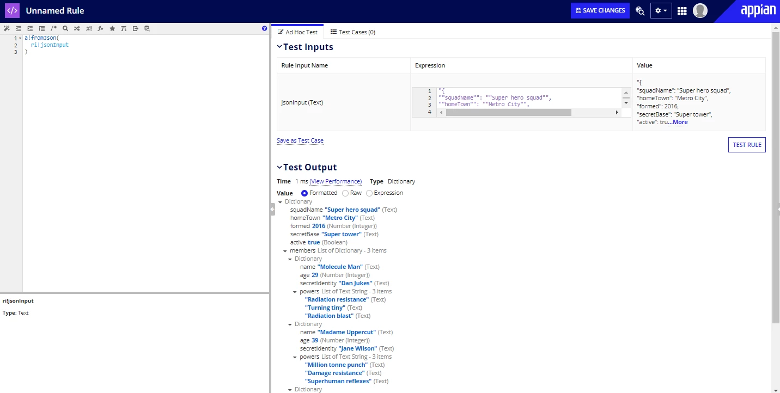Select the Raw value option
Screen dimensions: 780x393
[x=345, y=193]
